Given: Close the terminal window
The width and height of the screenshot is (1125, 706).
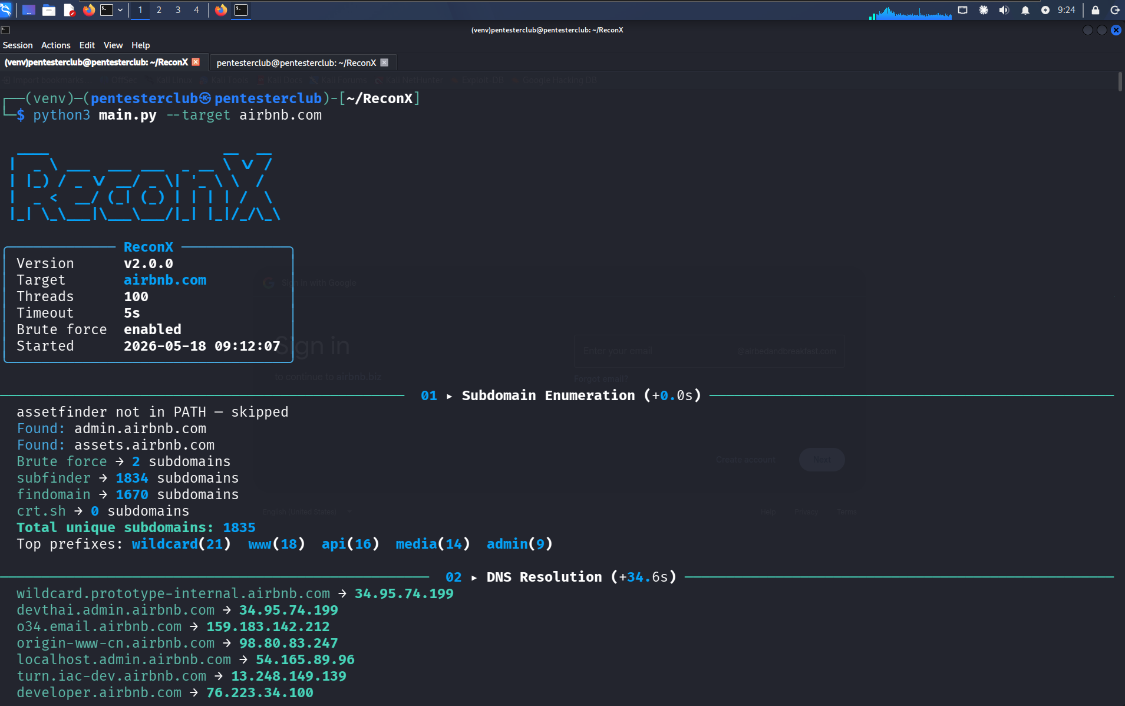Looking at the screenshot, I should [1116, 30].
